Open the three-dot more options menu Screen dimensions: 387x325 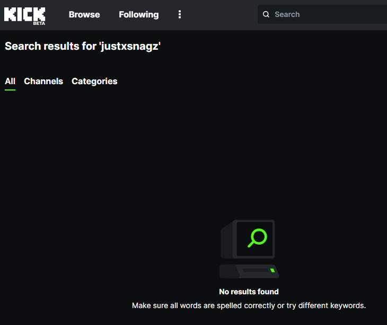tap(180, 14)
